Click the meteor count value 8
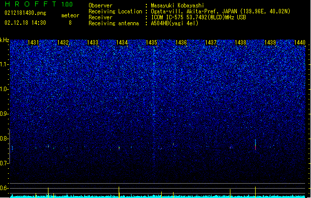The height and width of the screenshot is (198, 311). (70, 23)
